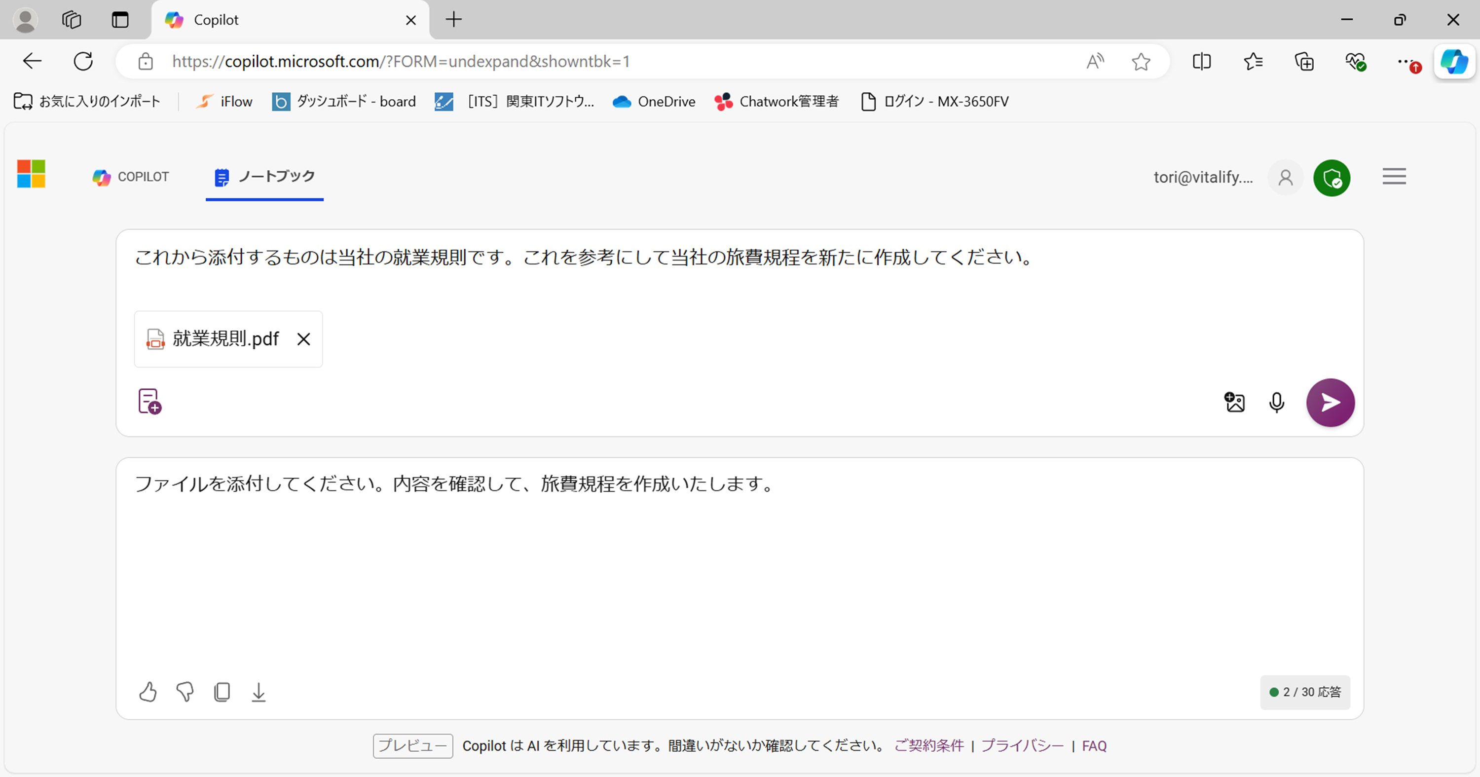1480x777 pixels.
Task: Click the add document attachment icon
Action: point(149,401)
